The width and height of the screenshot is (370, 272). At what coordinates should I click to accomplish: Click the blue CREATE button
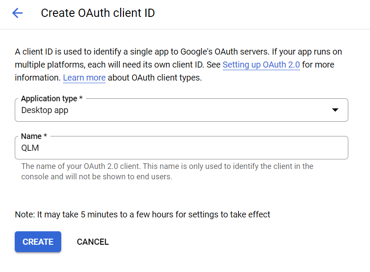point(38,242)
